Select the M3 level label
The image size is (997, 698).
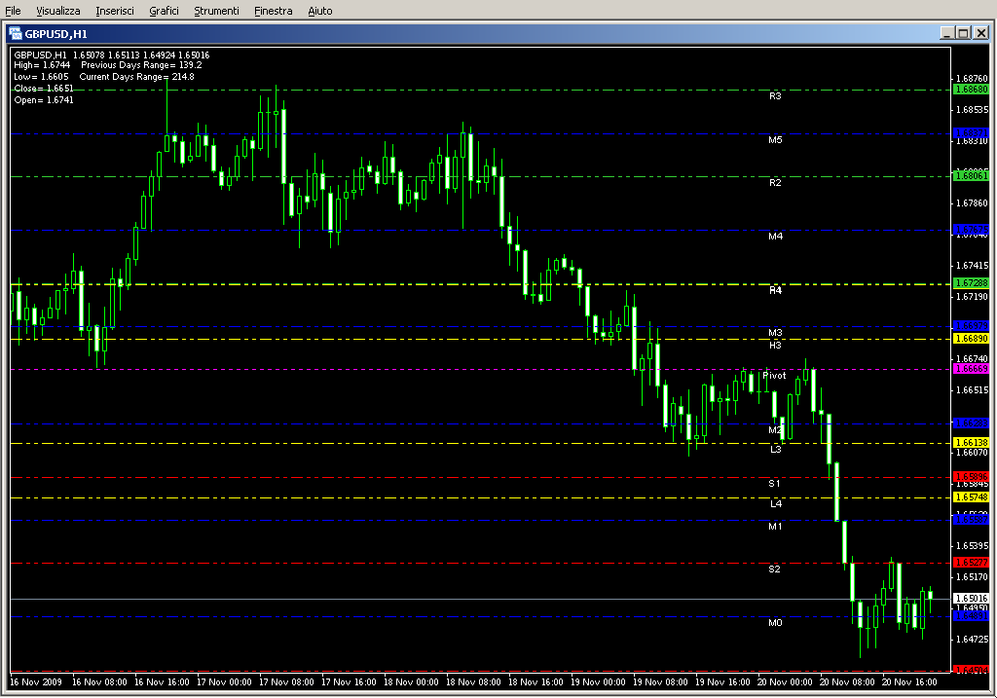tap(775, 333)
